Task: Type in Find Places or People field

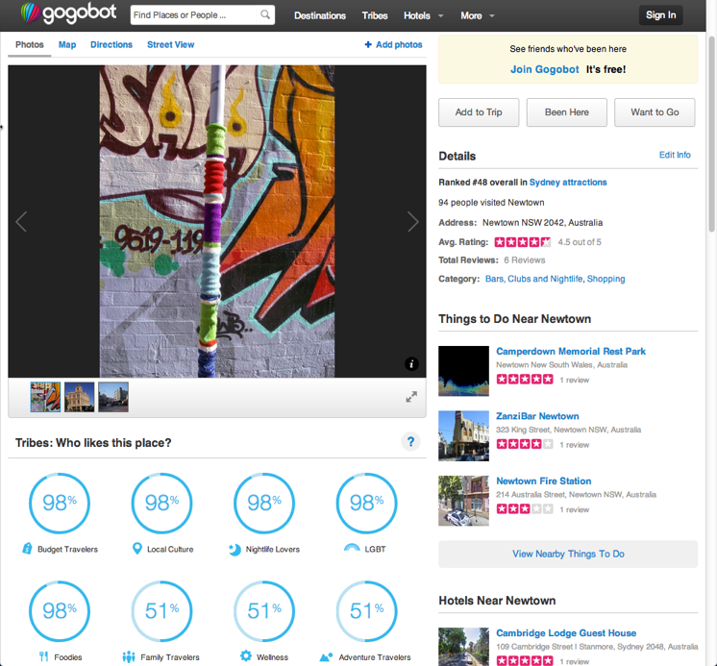Action: 193,15
